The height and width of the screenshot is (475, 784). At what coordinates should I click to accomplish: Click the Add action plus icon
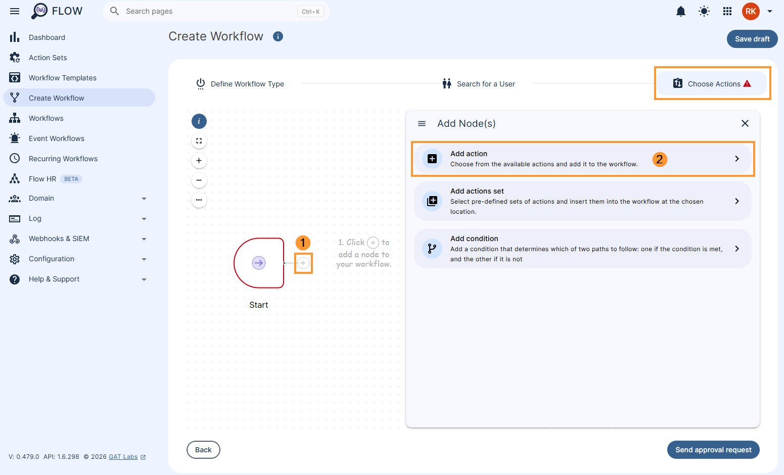click(x=432, y=159)
